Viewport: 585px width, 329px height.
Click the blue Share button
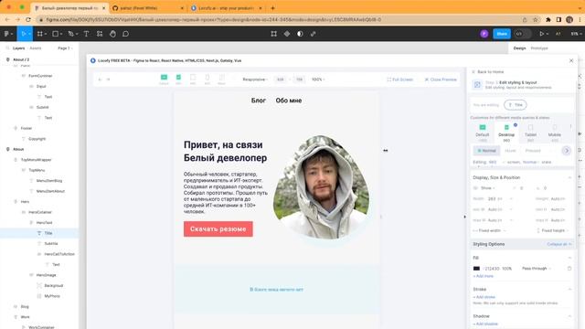click(x=502, y=34)
